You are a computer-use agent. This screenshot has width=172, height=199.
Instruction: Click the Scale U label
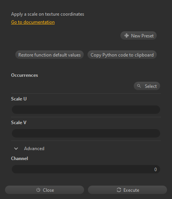coord(19,99)
